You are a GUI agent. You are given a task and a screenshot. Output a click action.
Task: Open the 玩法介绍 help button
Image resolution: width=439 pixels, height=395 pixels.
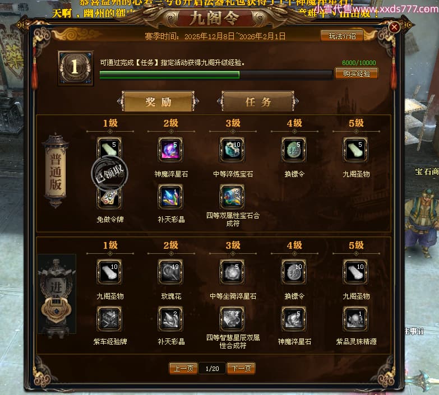click(342, 36)
